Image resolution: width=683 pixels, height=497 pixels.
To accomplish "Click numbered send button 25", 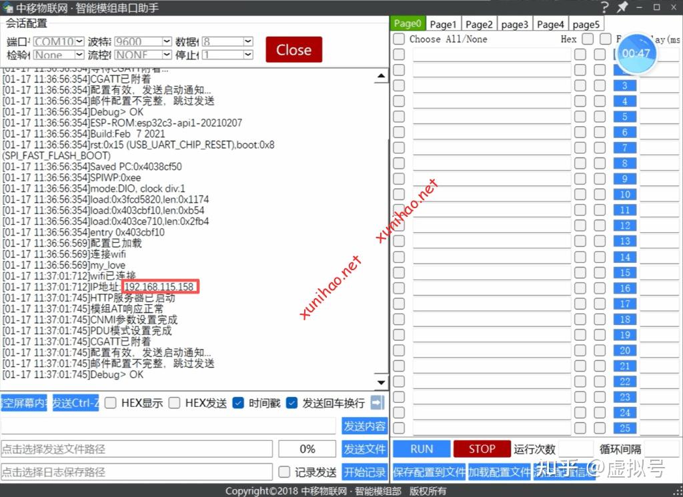I will [x=625, y=428].
